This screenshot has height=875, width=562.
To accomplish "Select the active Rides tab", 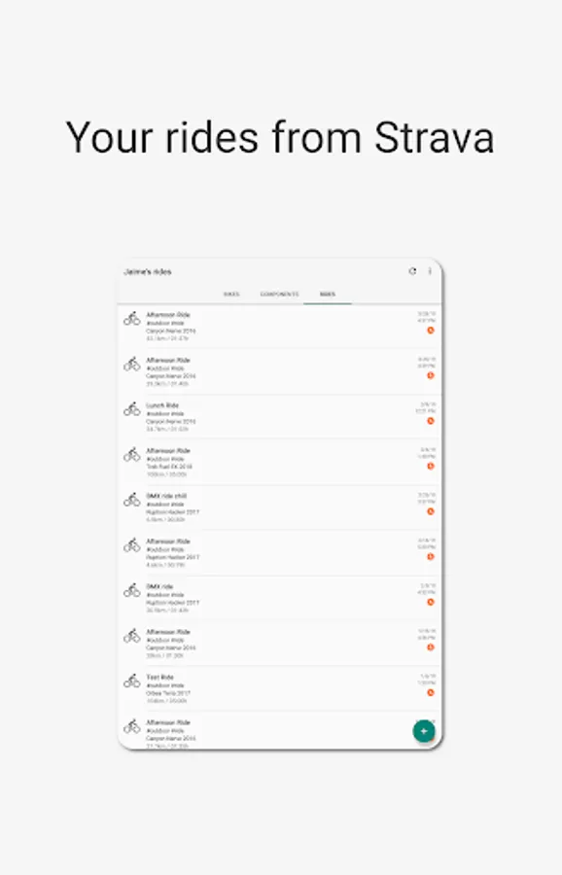I will tap(328, 294).
